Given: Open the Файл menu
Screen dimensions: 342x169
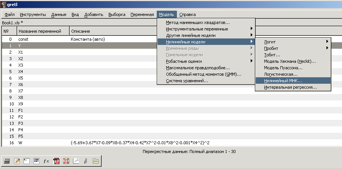Looking at the screenshot, I should tap(10, 14).
